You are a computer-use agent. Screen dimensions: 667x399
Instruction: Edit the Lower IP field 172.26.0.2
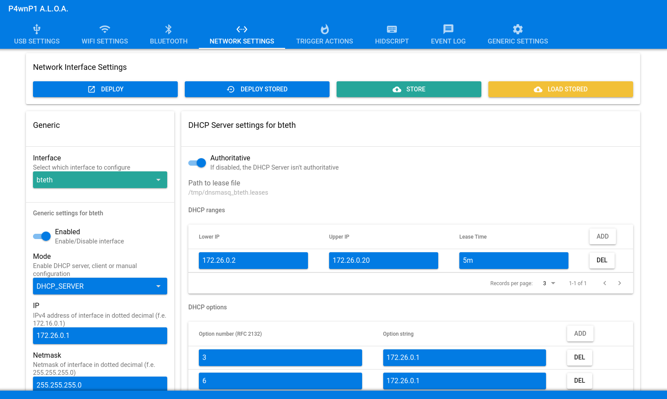[x=253, y=261]
